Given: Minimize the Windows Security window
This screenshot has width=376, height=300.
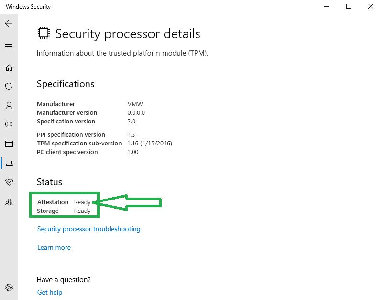Looking at the screenshot, I should pyautogui.click(x=327, y=7).
